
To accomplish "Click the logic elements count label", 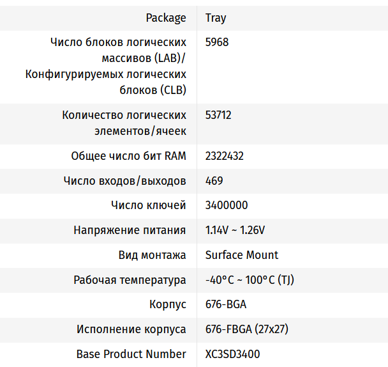I will tap(124, 123).
